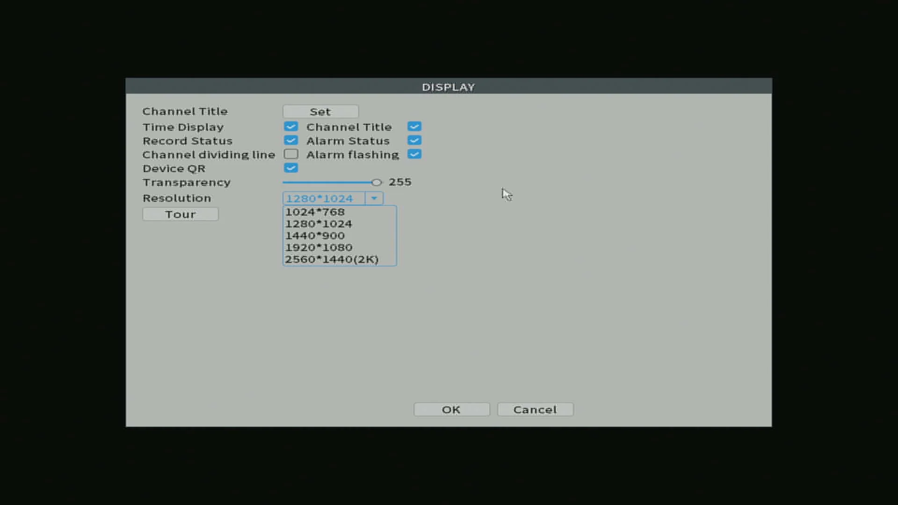Select the 1920*1080 resolution option
The width and height of the screenshot is (898, 505).
coord(319,247)
